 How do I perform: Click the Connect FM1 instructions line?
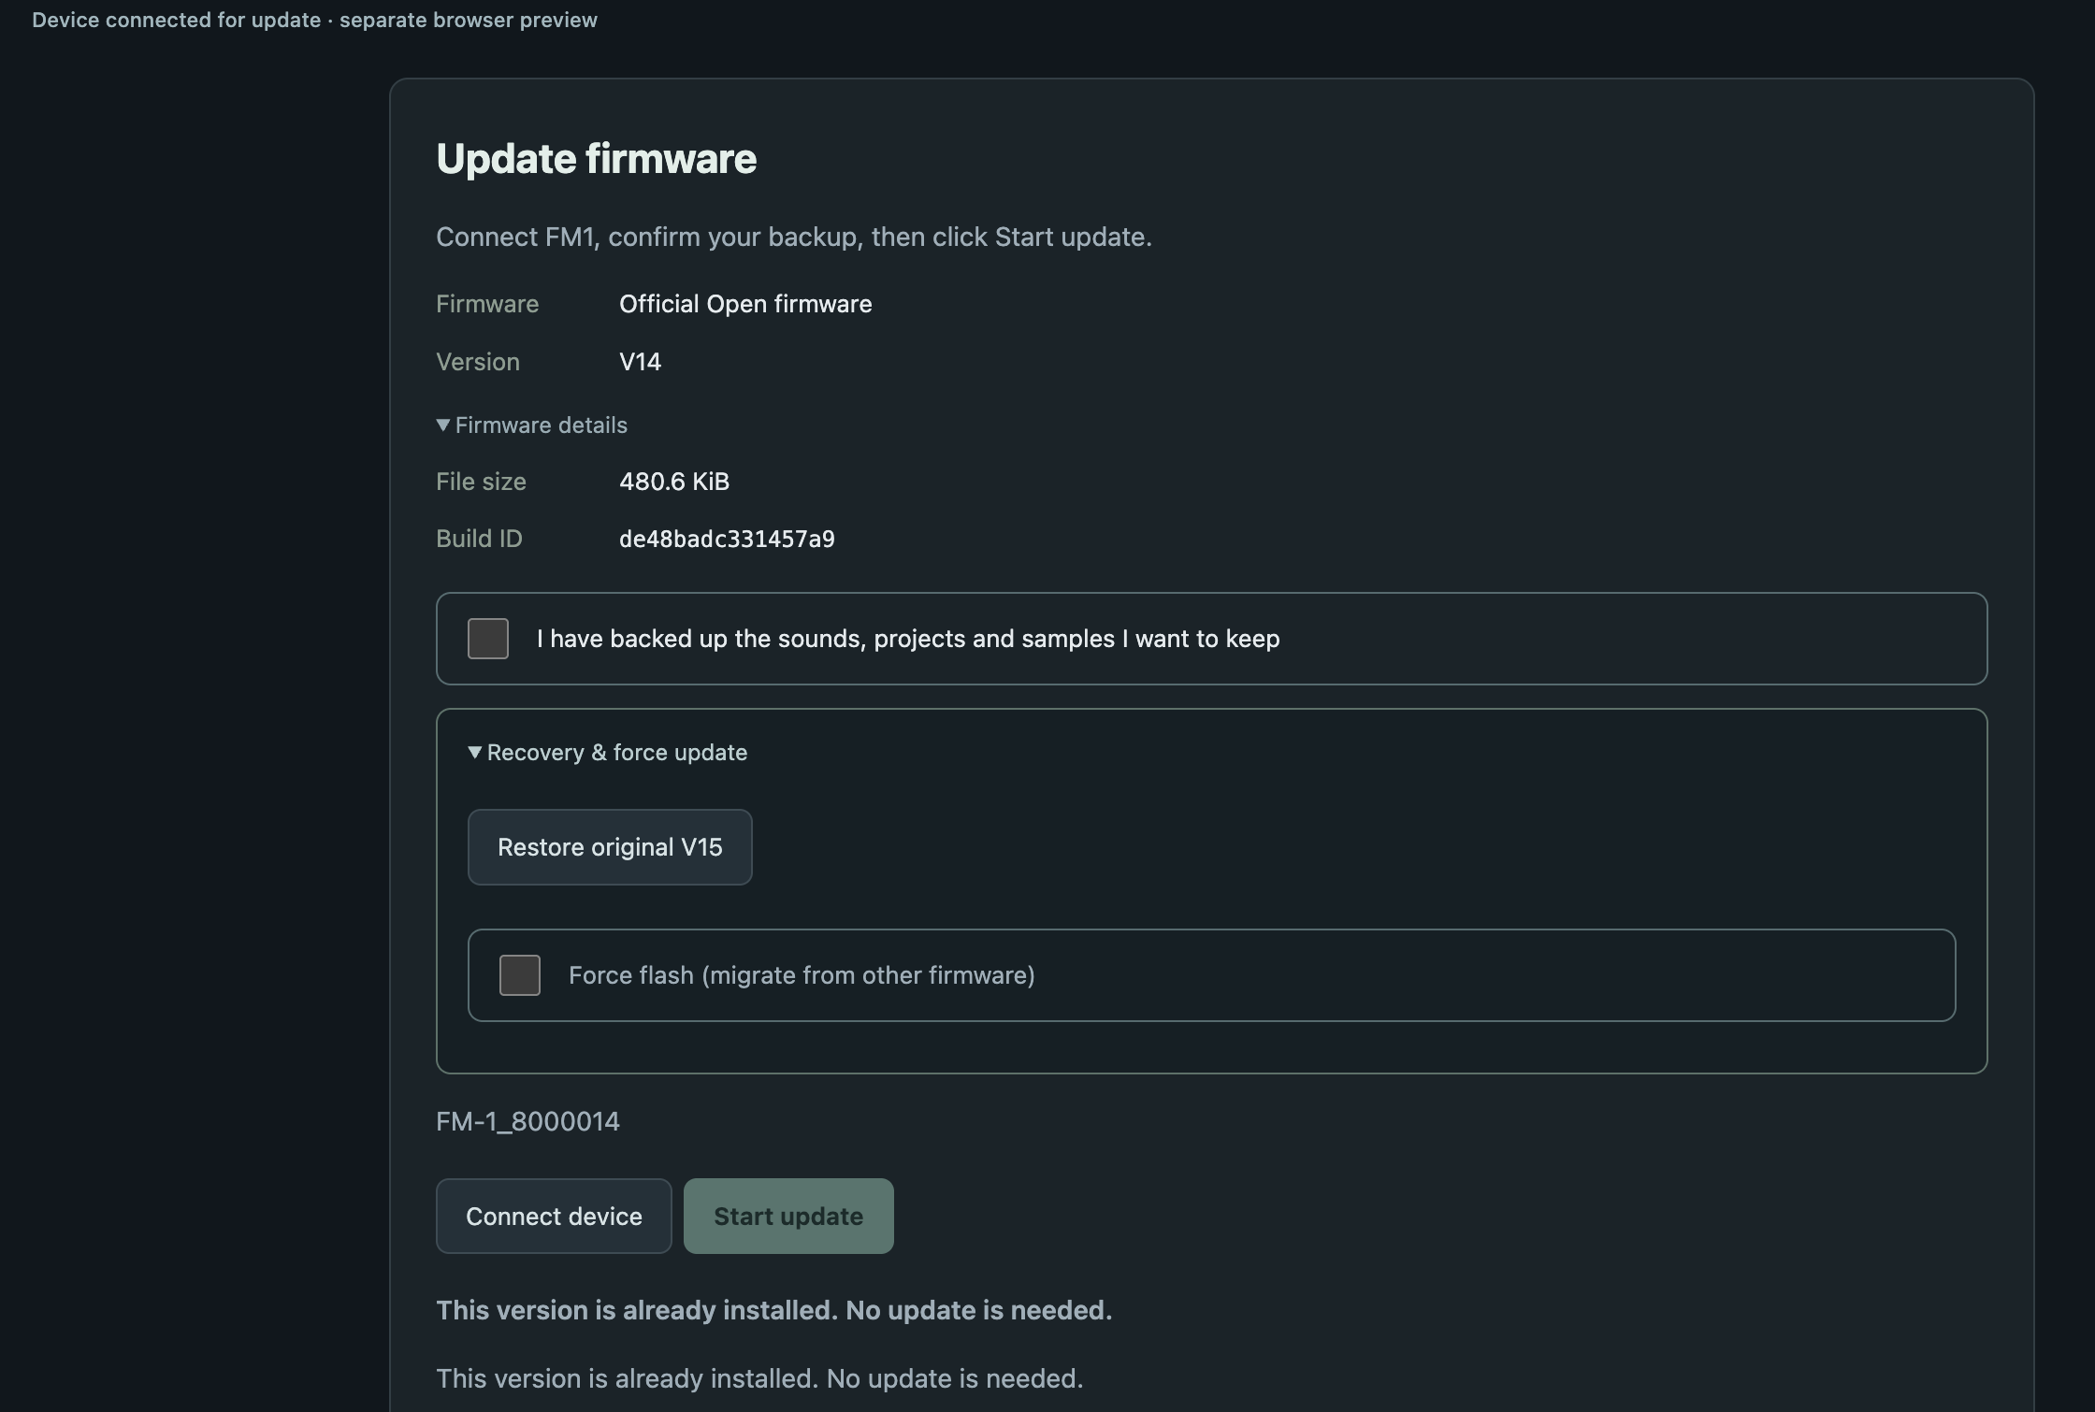(794, 237)
